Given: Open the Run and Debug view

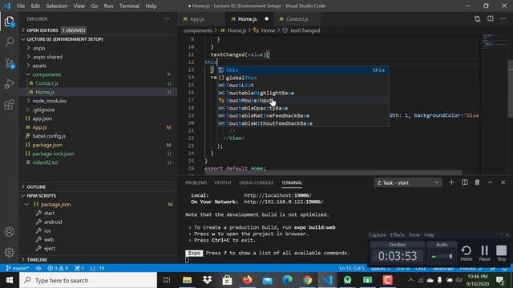Looking at the screenshot, I should [10, 84].
